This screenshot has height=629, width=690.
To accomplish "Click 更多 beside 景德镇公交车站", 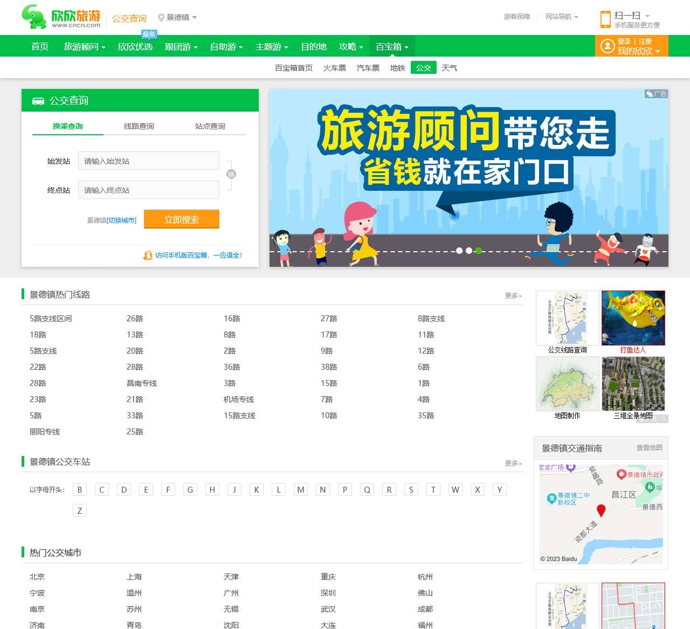I will click(513, 463).
